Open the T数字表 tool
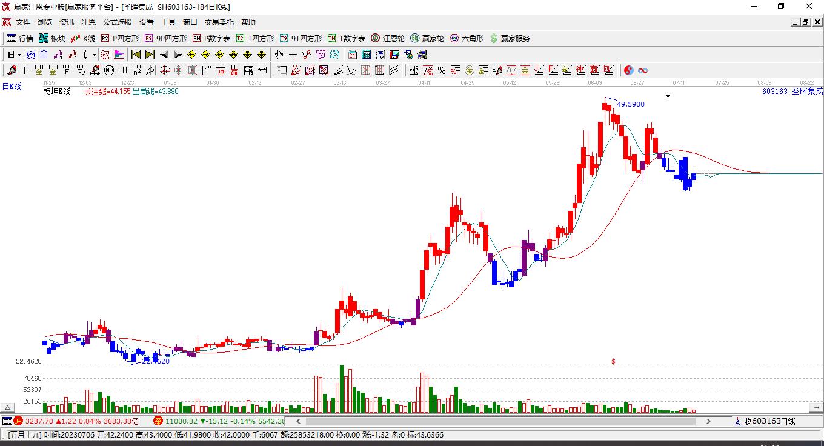Screen dimensions: 824x446 (347, 38)
